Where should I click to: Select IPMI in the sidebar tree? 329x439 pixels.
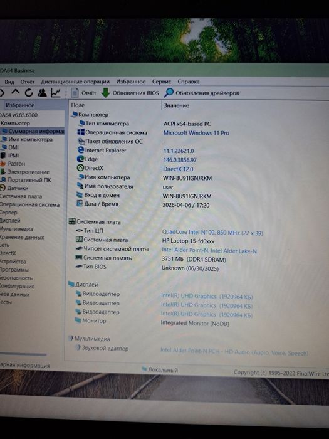coord(10,155)
